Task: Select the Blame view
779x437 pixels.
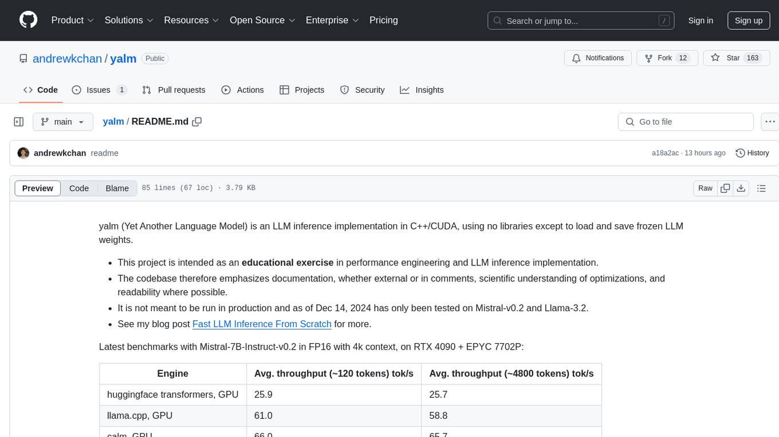Action: pyautogui.click(x=117, y=188)
